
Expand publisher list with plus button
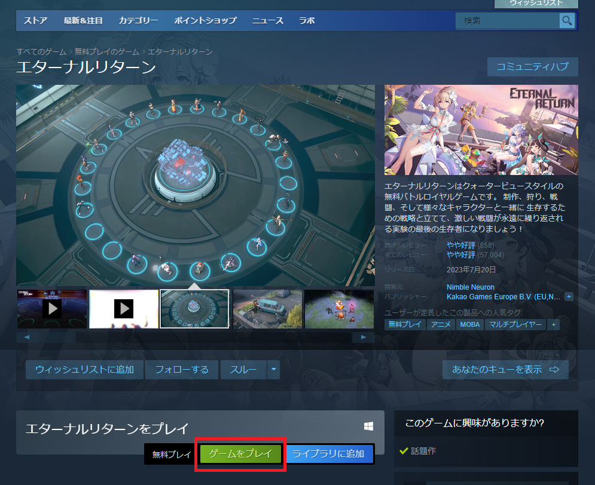(569, 297)
